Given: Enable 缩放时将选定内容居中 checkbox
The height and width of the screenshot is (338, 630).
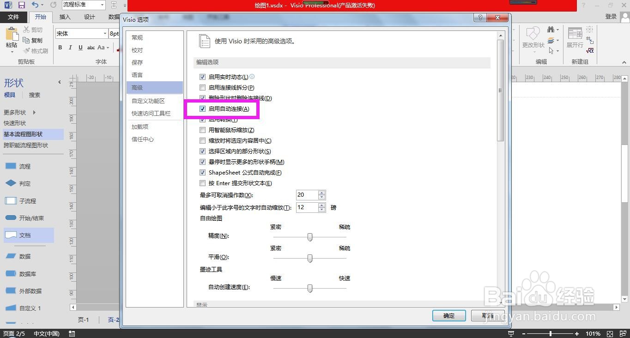Looking at the screenshot, I should [x=202, y=141].
